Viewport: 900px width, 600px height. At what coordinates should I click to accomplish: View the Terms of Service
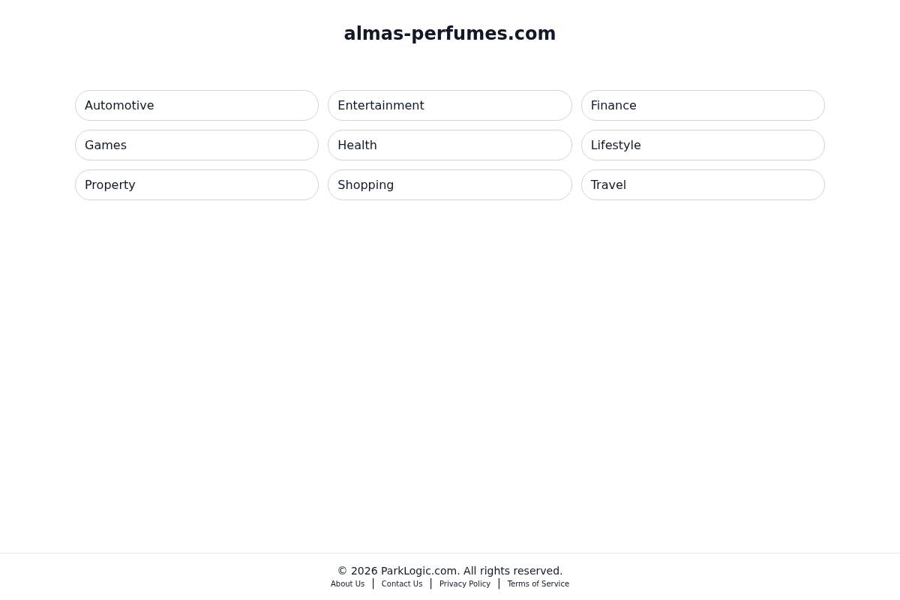coord(538,583)
